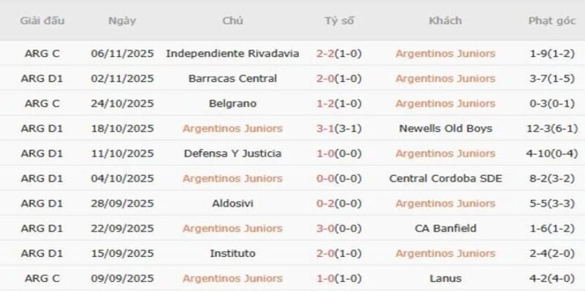Open Central Cordoba SDE team link
The width and height of the screenshot is (585, 292).
point(445,178)
